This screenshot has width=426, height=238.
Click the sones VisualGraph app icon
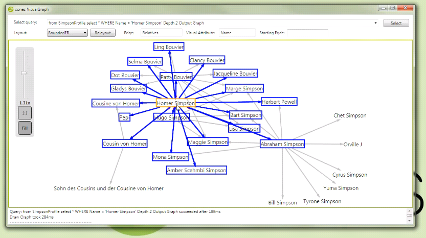click(x=11, y=9)
